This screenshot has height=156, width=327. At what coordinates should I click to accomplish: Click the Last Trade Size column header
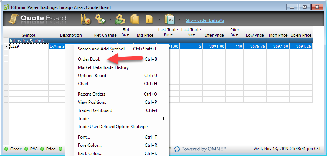[x=191, y=32]
